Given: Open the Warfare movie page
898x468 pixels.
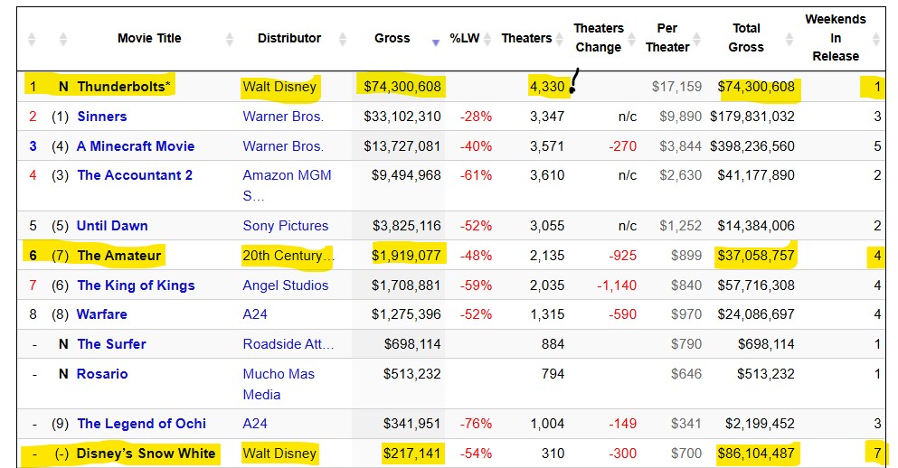Looking at the screenshot, I should click(102, 314).
